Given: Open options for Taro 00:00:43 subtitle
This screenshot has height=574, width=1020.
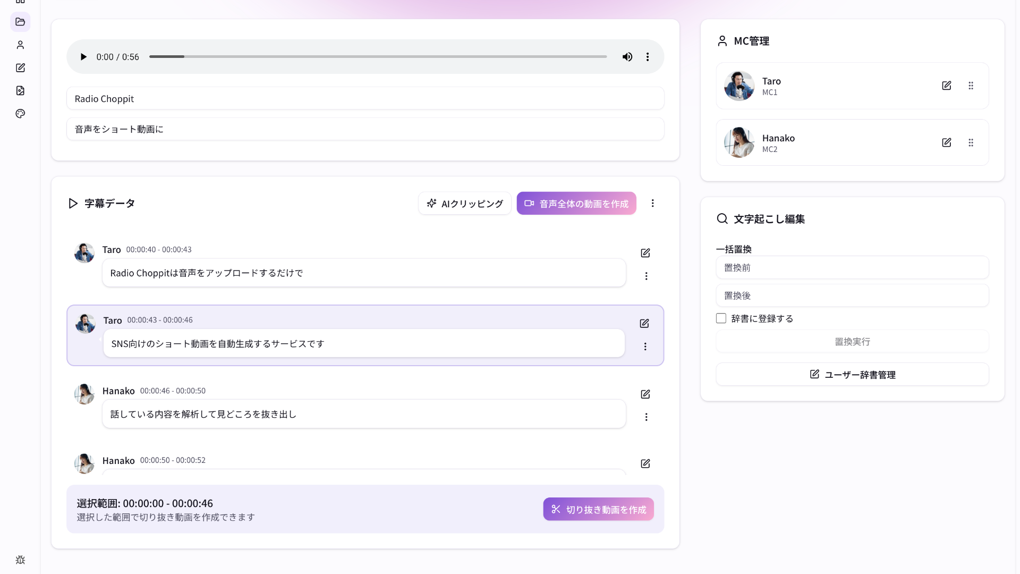Looking at the screenshot, I should (x=645, y=347).
